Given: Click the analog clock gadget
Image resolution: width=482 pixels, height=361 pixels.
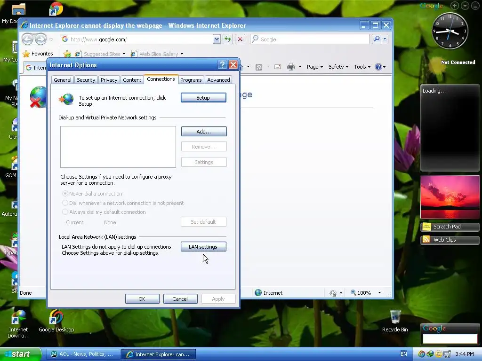Looking at the screenshot, I should pos(450,31).
